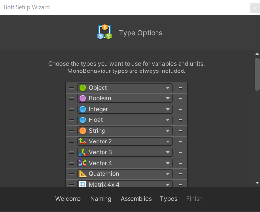Screen dimensions: 260x212
Task: Grab the Float row reorder handle
Action: pos(72,120)
